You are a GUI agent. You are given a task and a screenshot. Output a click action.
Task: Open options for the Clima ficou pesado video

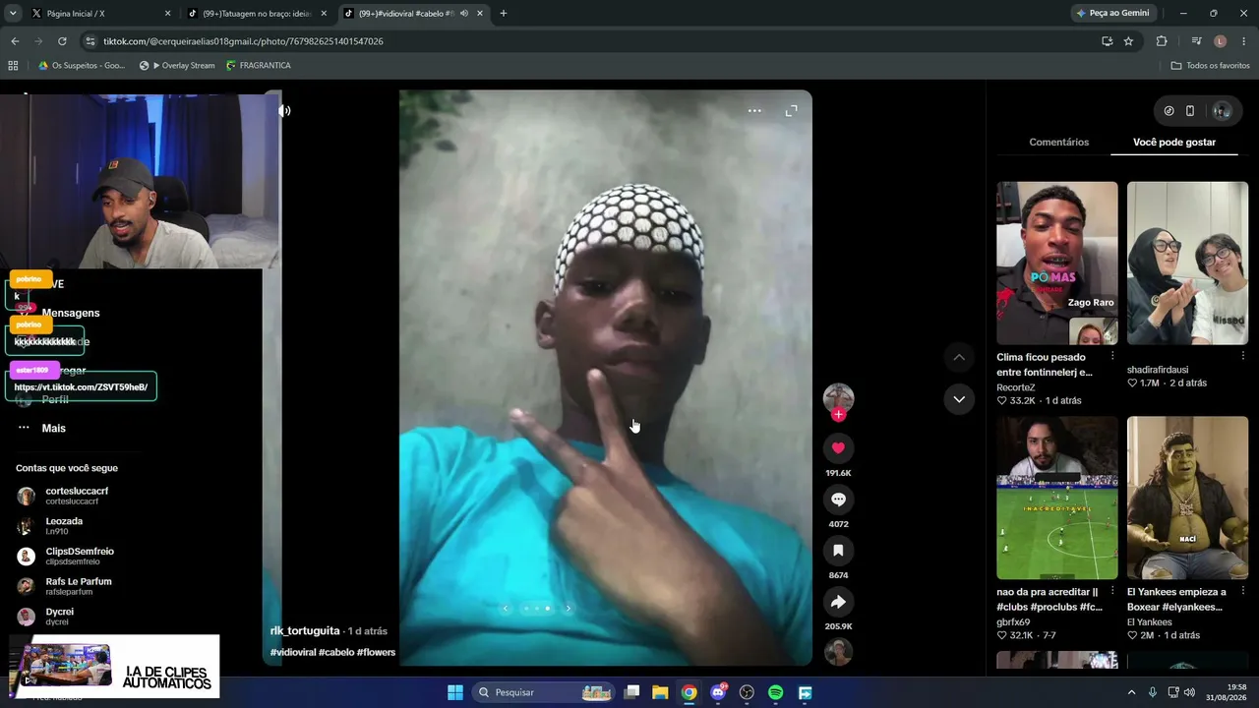pos(1112,356)
